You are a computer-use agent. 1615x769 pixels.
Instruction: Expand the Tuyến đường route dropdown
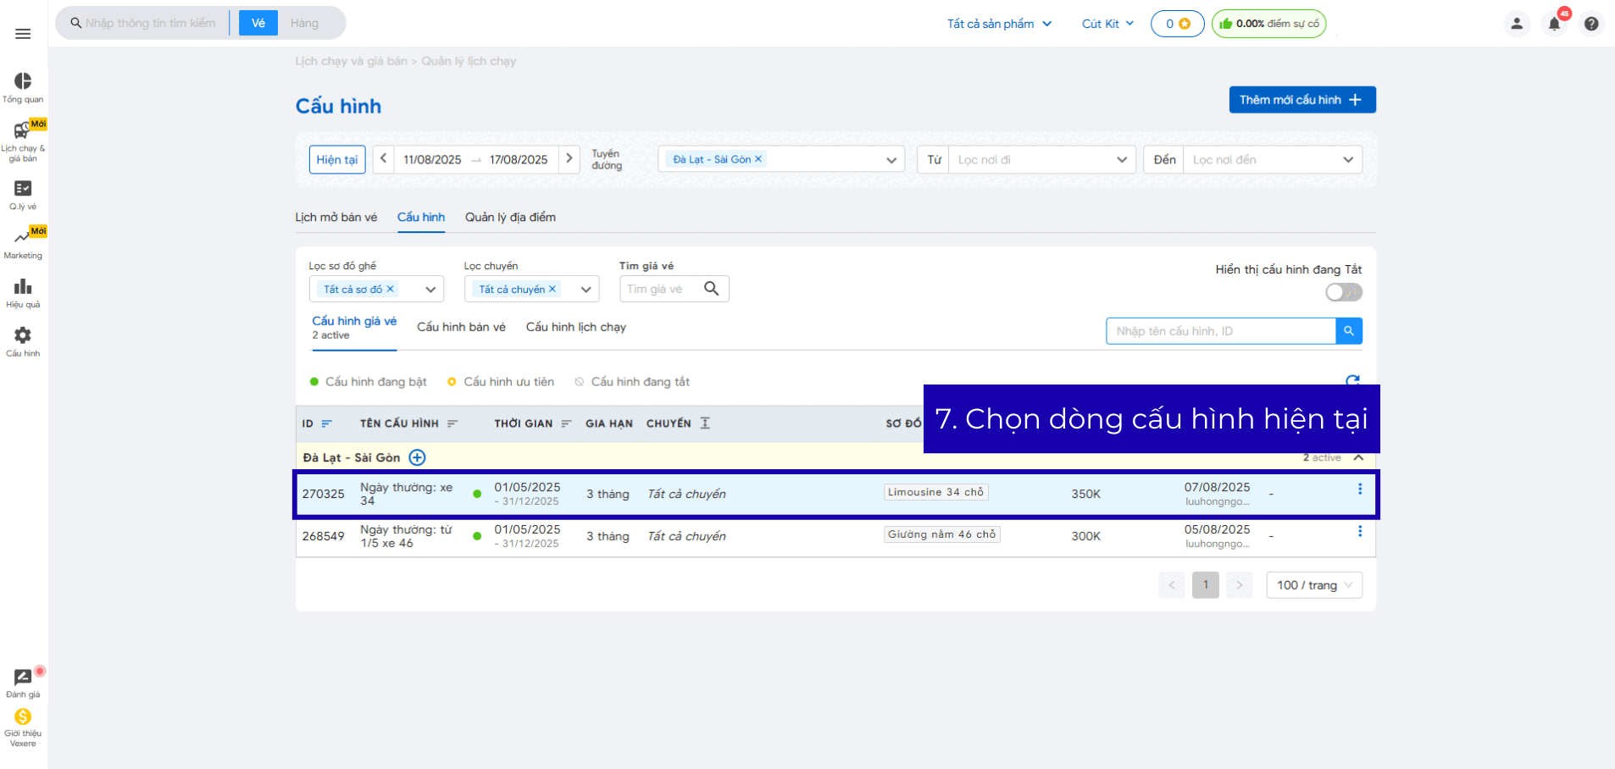[891, 160]
